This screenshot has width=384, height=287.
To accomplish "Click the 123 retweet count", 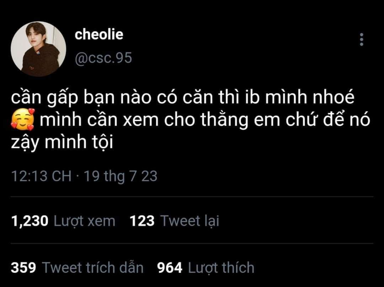I will 142,221.
